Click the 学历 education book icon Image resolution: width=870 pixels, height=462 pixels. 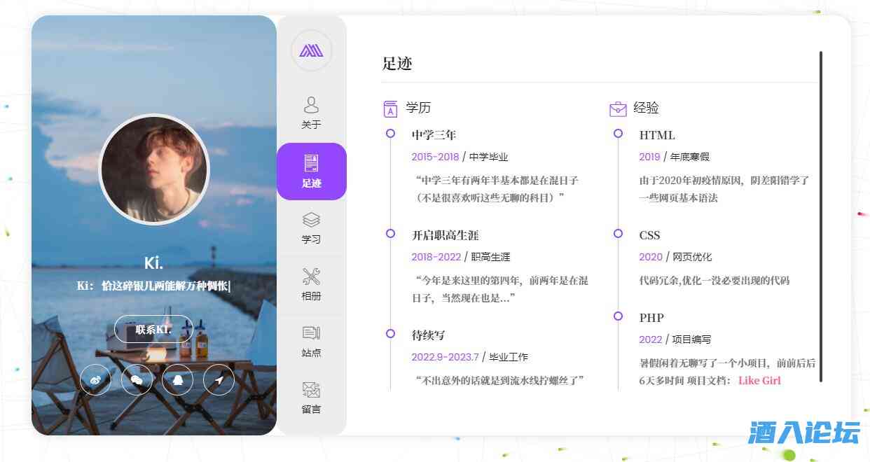[x=390, y=108]
